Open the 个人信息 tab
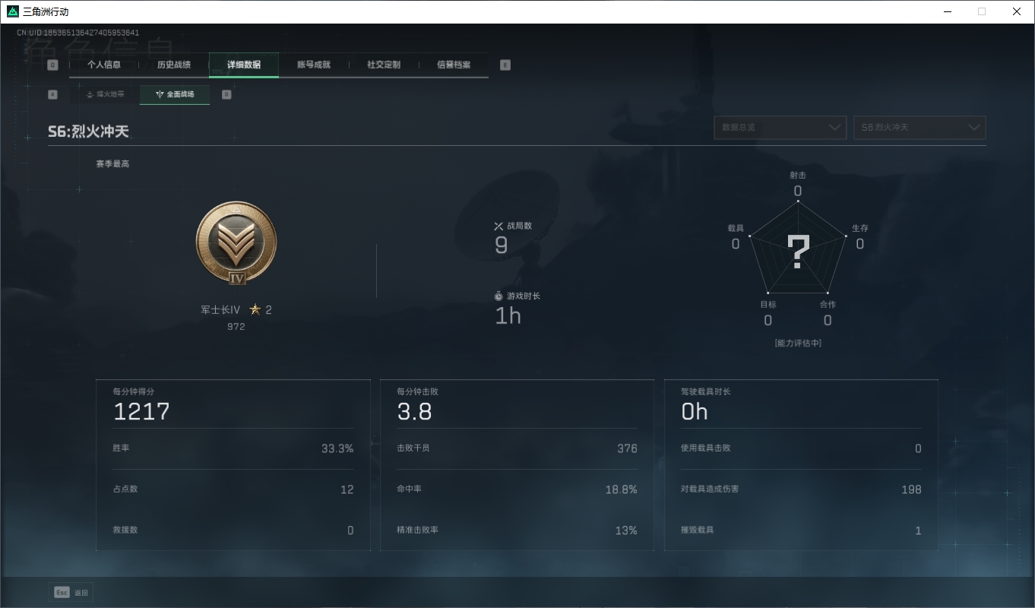The width and height of the screenshot is (1035, 608). click(104, 65)
